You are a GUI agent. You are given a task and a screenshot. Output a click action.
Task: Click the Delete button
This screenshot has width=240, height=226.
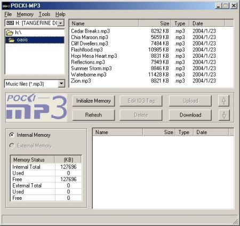[x=141, y=115]
